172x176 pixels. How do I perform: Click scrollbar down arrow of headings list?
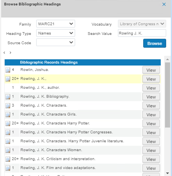coord(167,173)
